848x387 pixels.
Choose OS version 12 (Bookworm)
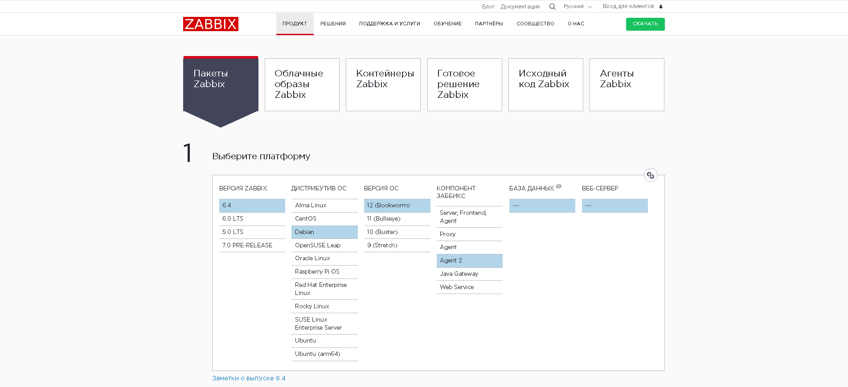[397, 206]
